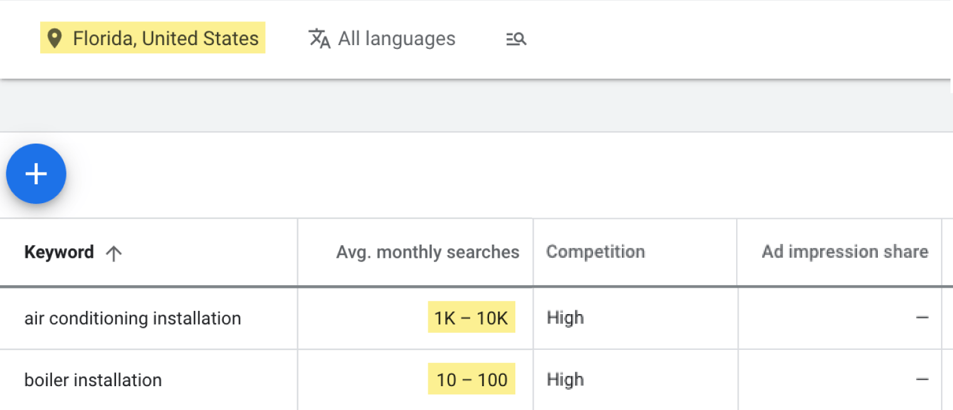The height and width of the screenshot is (410, 953).
Task: Click the blue plus add button
Action: pos(36,174)
